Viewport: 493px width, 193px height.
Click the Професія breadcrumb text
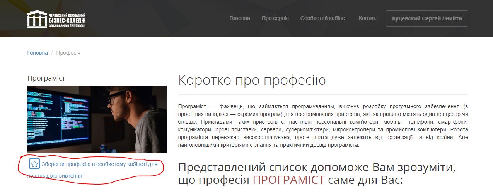pos(68,53)
